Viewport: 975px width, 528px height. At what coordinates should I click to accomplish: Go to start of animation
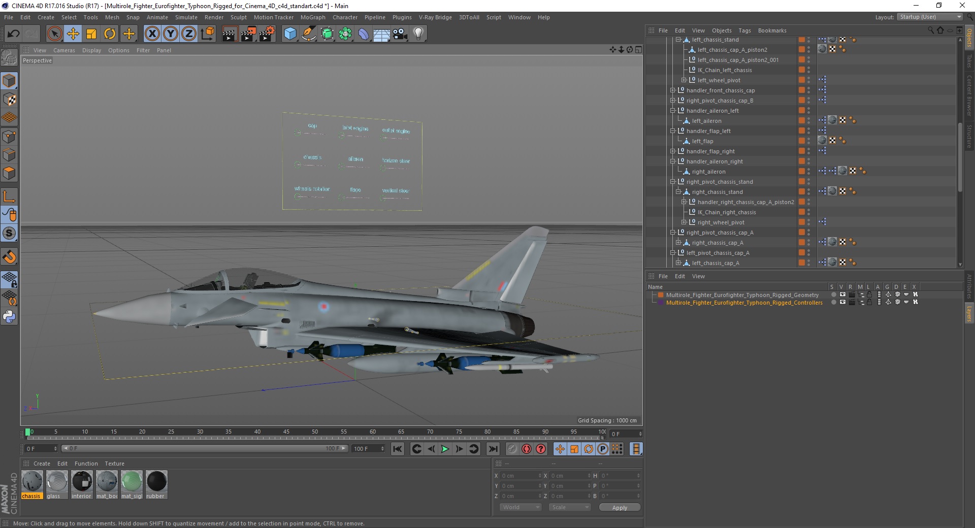click(x=398, y=449)
